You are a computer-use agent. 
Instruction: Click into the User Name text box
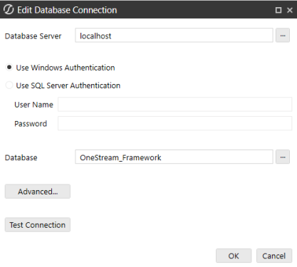[174, 104]
